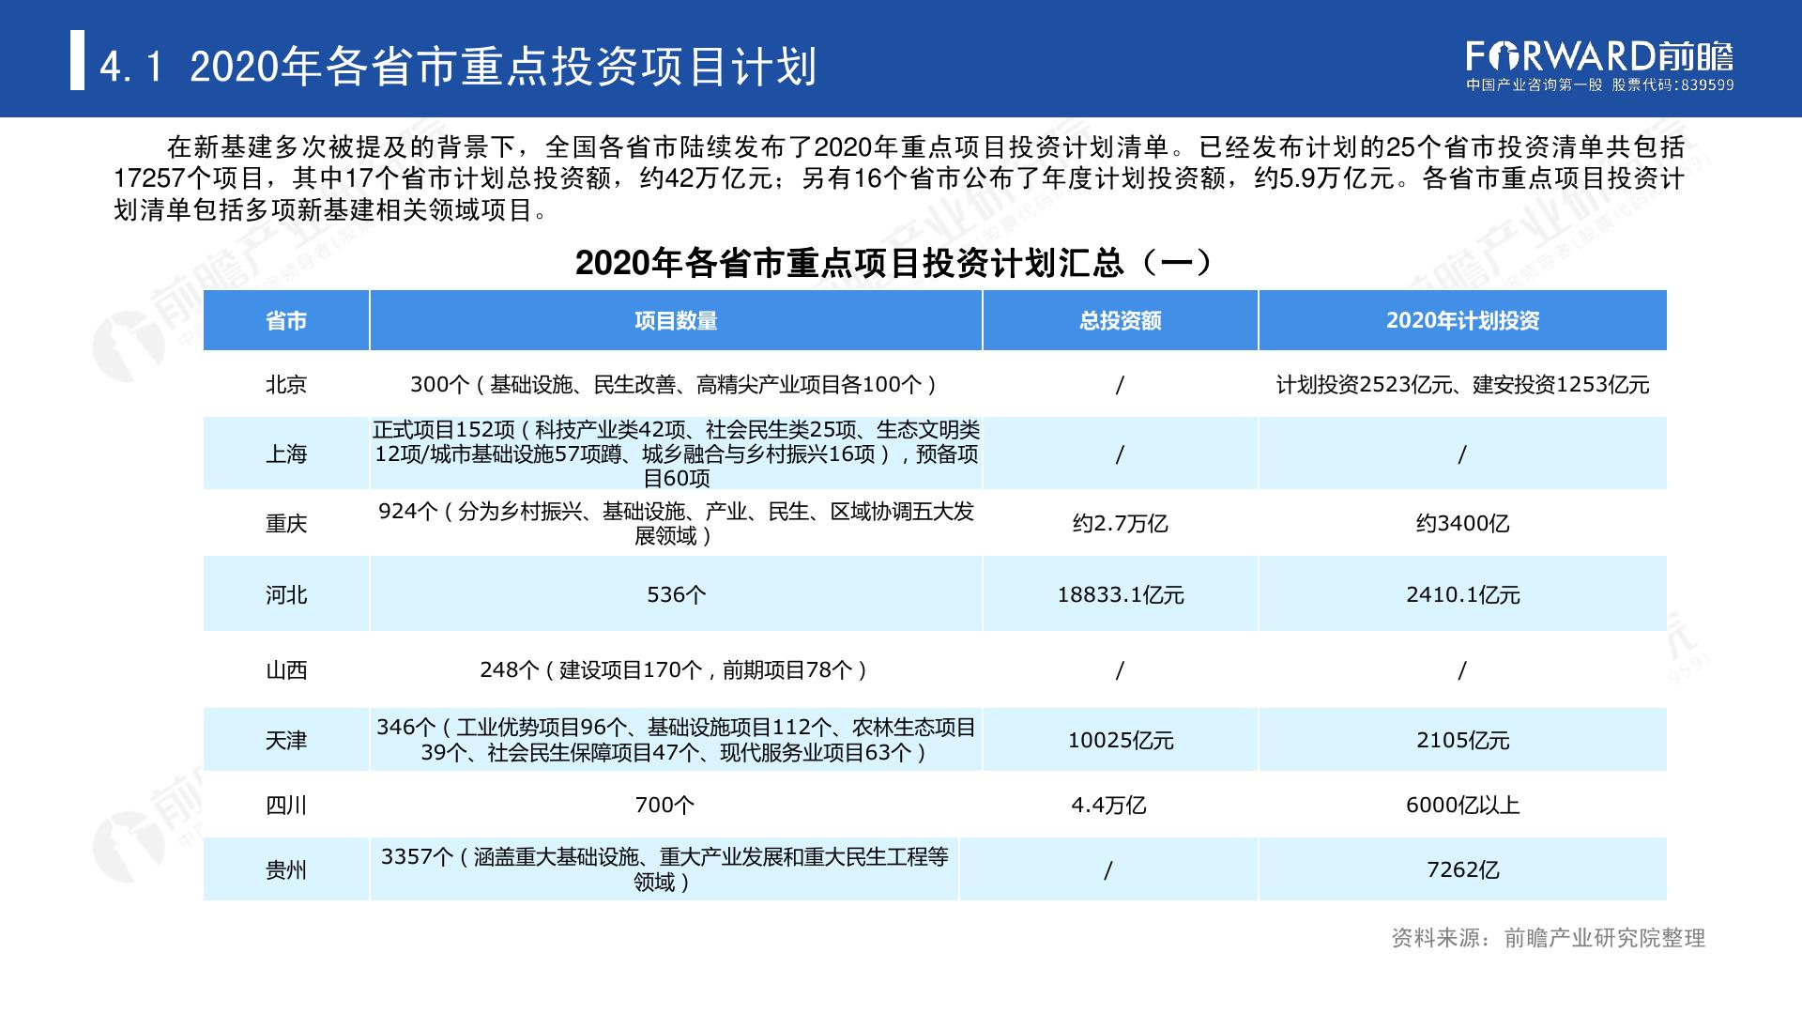Click Shanghai's '正式项目152项' description cell
This screenshot has height=1014, width=1802.
[676, 454]
